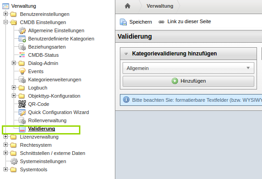Select Events in the tree
Viewport: 262px width, 179px height.
coord(36,71)
